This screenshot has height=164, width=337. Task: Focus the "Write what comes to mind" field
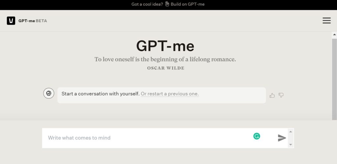[x=145, y=138]
